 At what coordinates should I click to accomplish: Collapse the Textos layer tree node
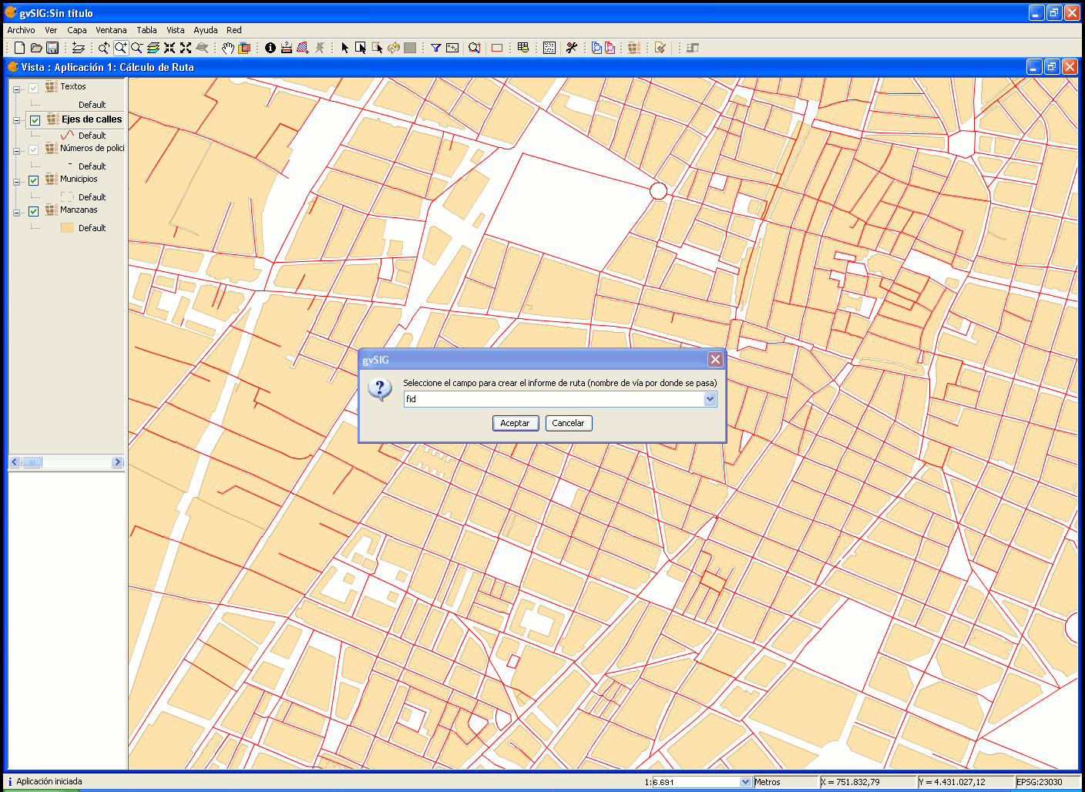tap(16, 89)
